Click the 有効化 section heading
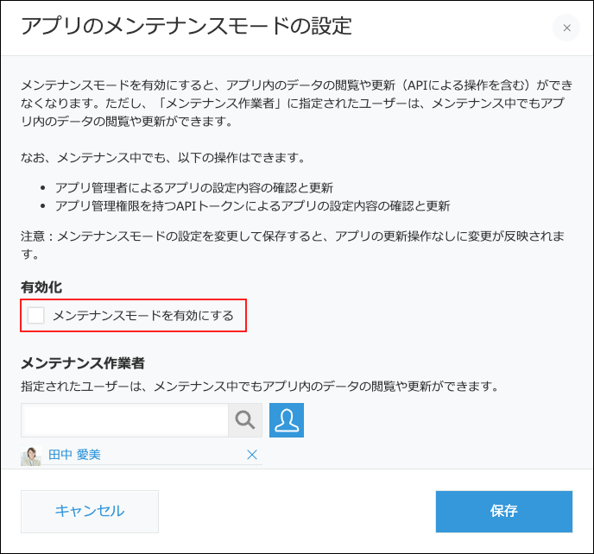This screenshot has width=594, height=554. [x=41, y=287]
